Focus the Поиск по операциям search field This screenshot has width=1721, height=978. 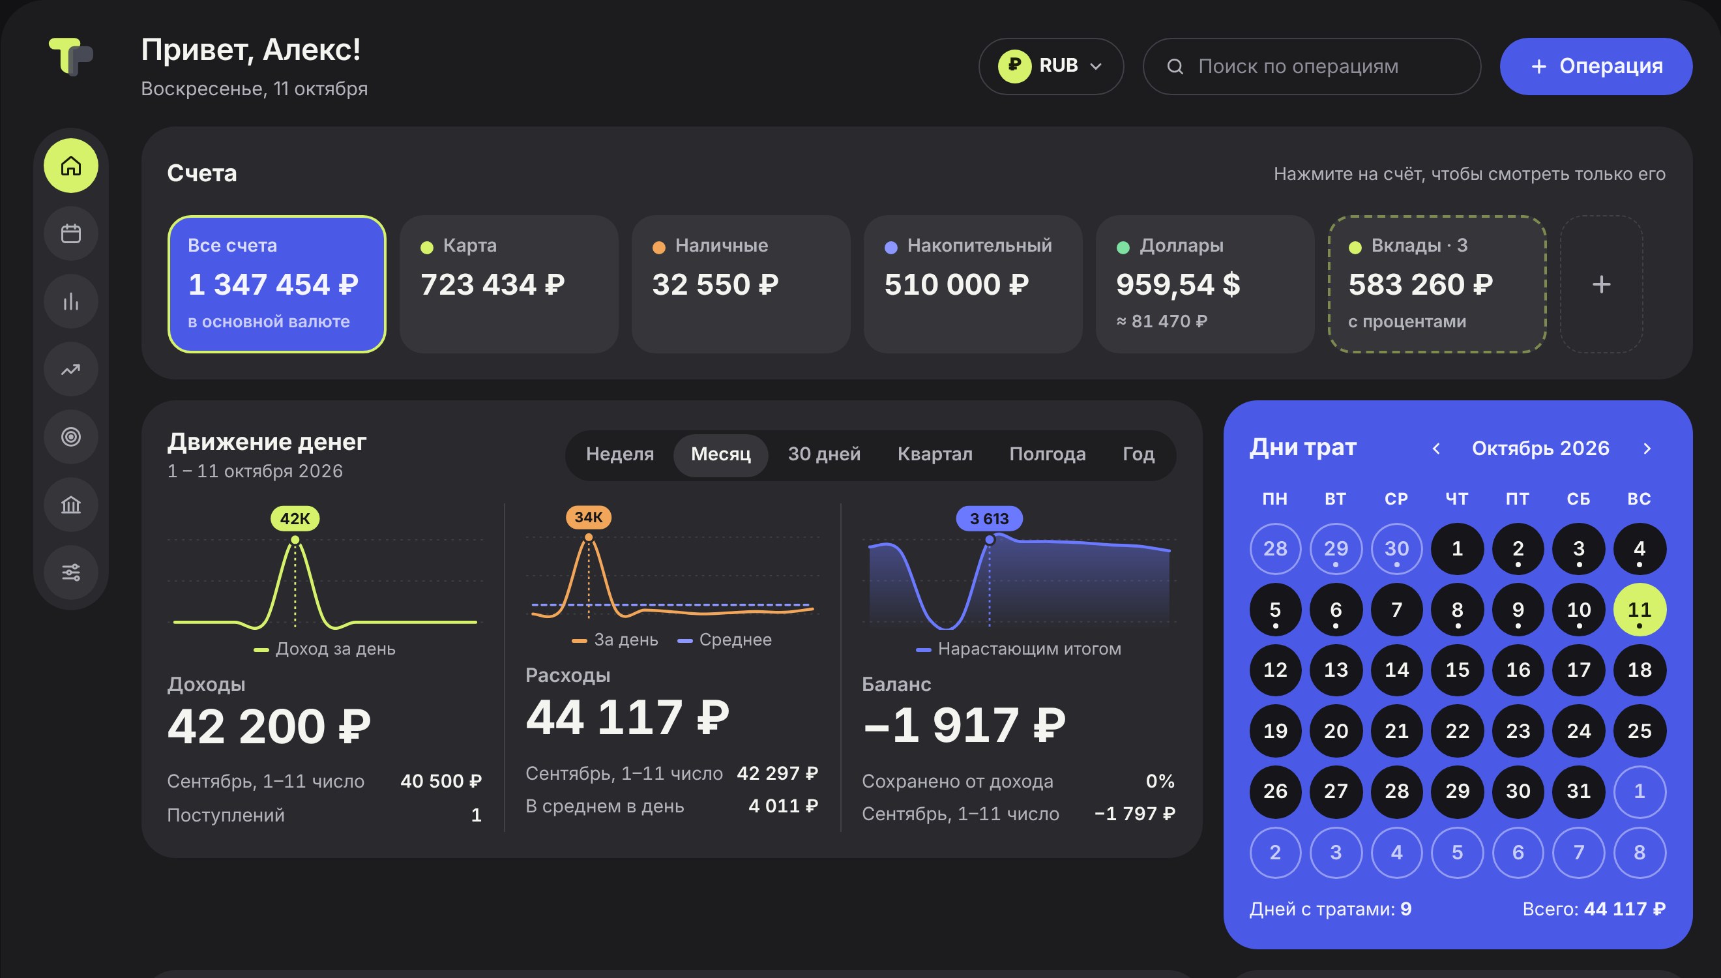(1312, 67)
